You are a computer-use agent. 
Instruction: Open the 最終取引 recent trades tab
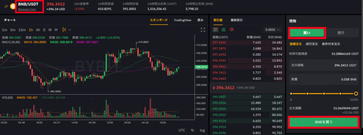[236, 20]
